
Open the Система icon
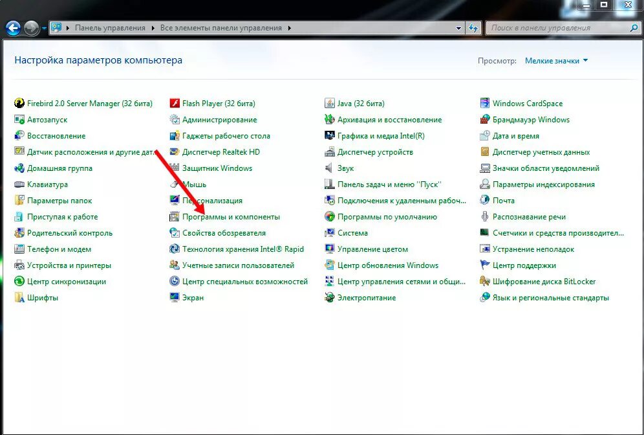[329, 233]
